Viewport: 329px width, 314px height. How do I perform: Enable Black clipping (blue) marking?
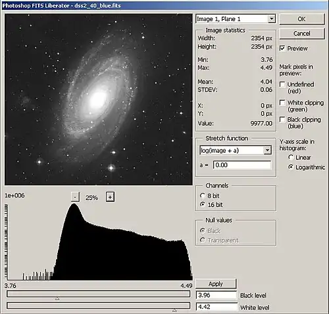point(282,120)
